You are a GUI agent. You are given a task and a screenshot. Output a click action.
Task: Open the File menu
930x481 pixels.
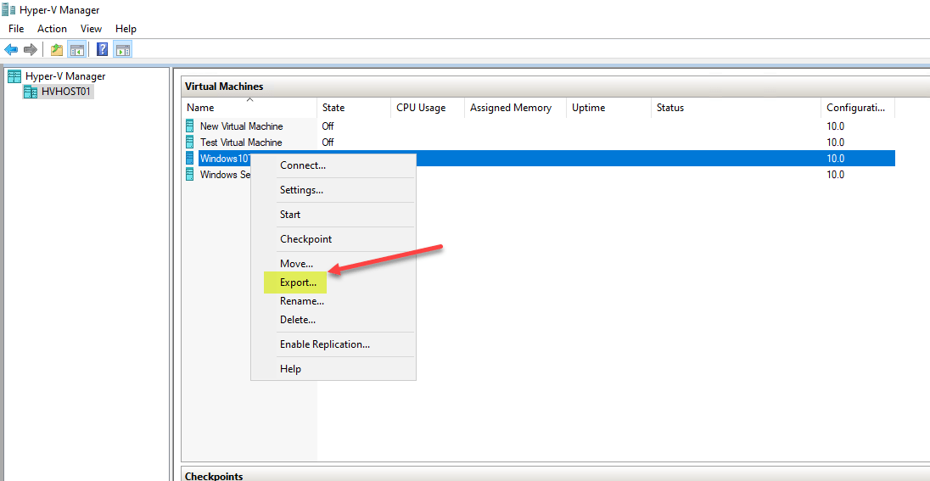coord(16,29)
